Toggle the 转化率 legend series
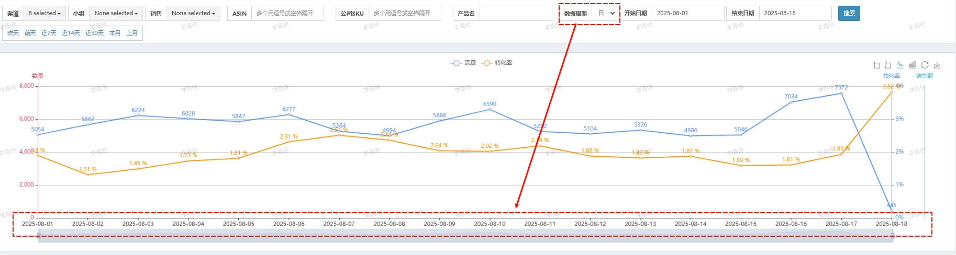This screenshot has height=255, width=956. [497, 63]
